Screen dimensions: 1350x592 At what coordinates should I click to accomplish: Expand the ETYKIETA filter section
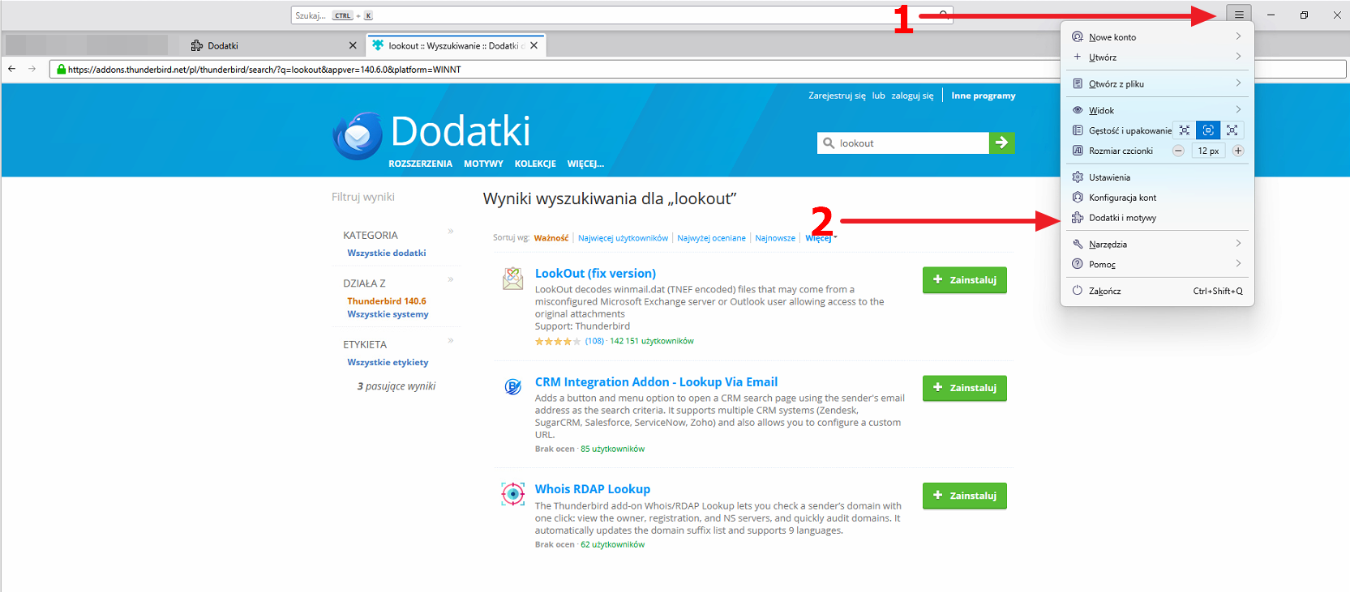[x=451, y=340]
